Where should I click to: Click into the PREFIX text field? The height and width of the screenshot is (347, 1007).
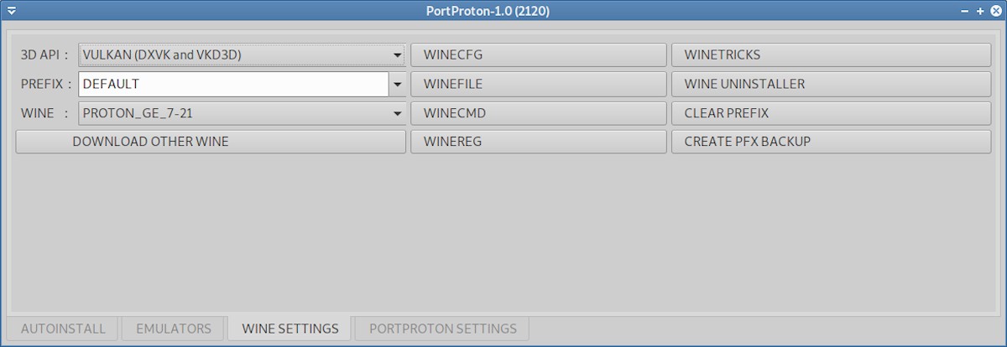tap(233, 84)
